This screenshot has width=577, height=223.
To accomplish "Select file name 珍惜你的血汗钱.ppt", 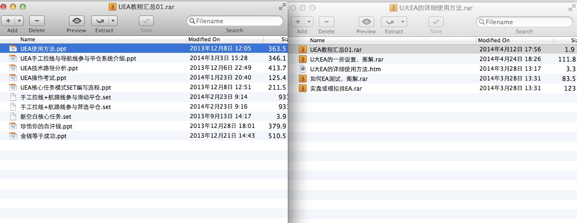I will pos(47,127).
